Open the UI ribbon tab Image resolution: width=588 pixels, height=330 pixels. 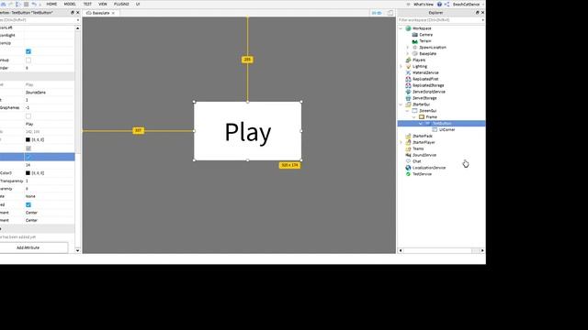pyautogui.click(x=138, y=4)
